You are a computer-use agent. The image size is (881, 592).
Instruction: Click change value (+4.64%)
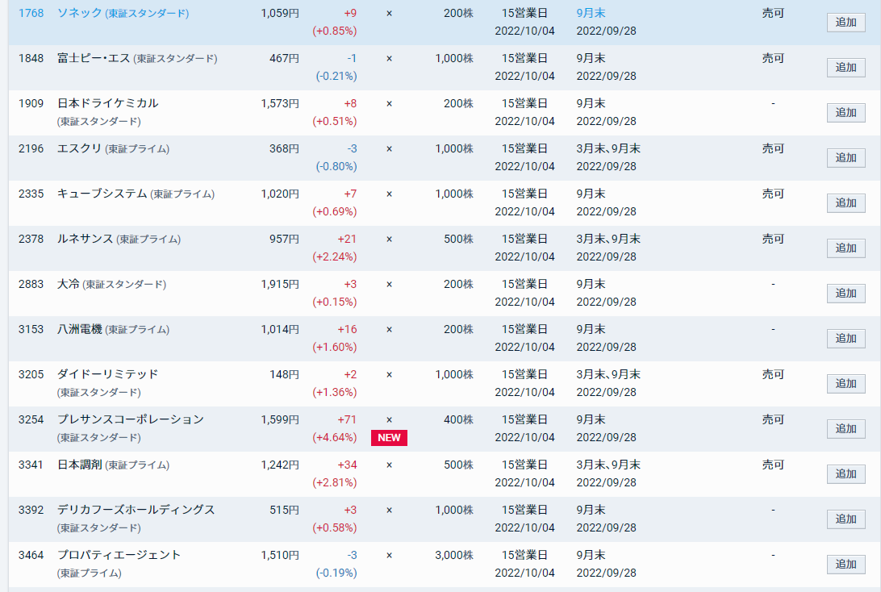point(334,437)
